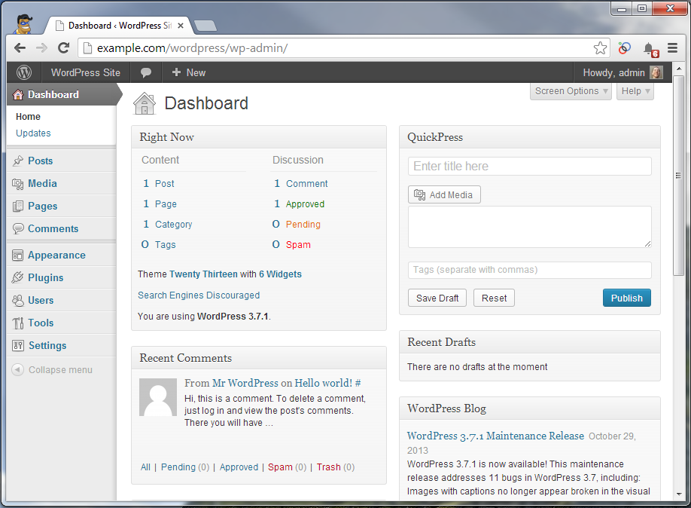The width and height of the screenshot is (691, 508).
Task: Click the Search Engines Discouraged link
Action: pyautogui.click(x=199, y=295)
